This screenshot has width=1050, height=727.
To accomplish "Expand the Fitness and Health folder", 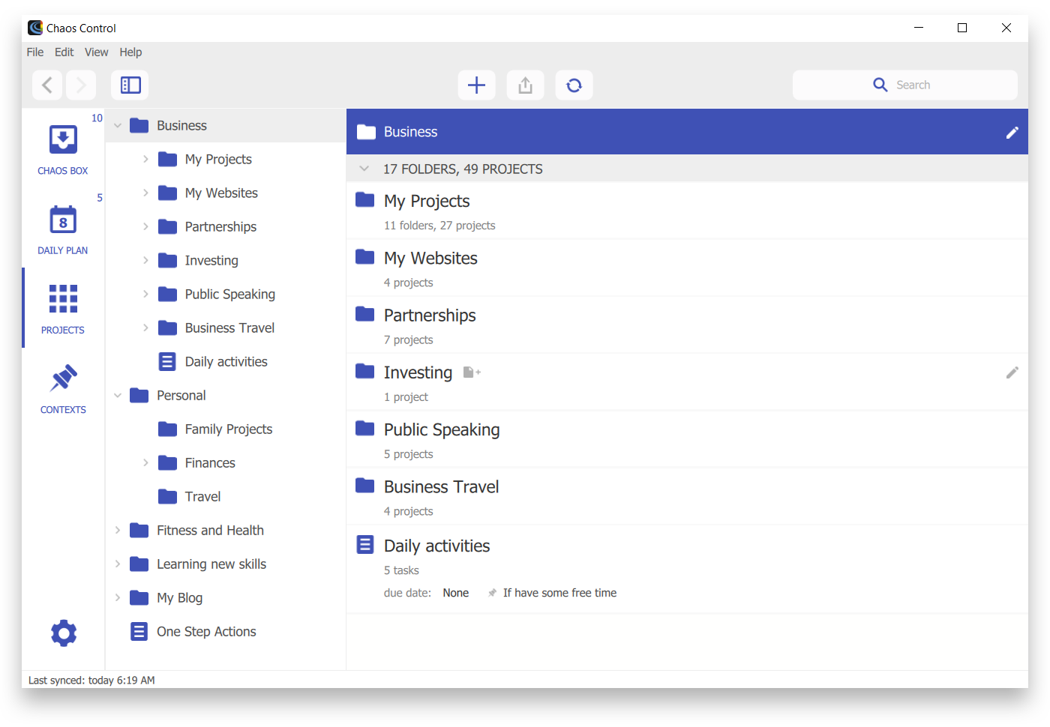I will [x=118, y=531].
